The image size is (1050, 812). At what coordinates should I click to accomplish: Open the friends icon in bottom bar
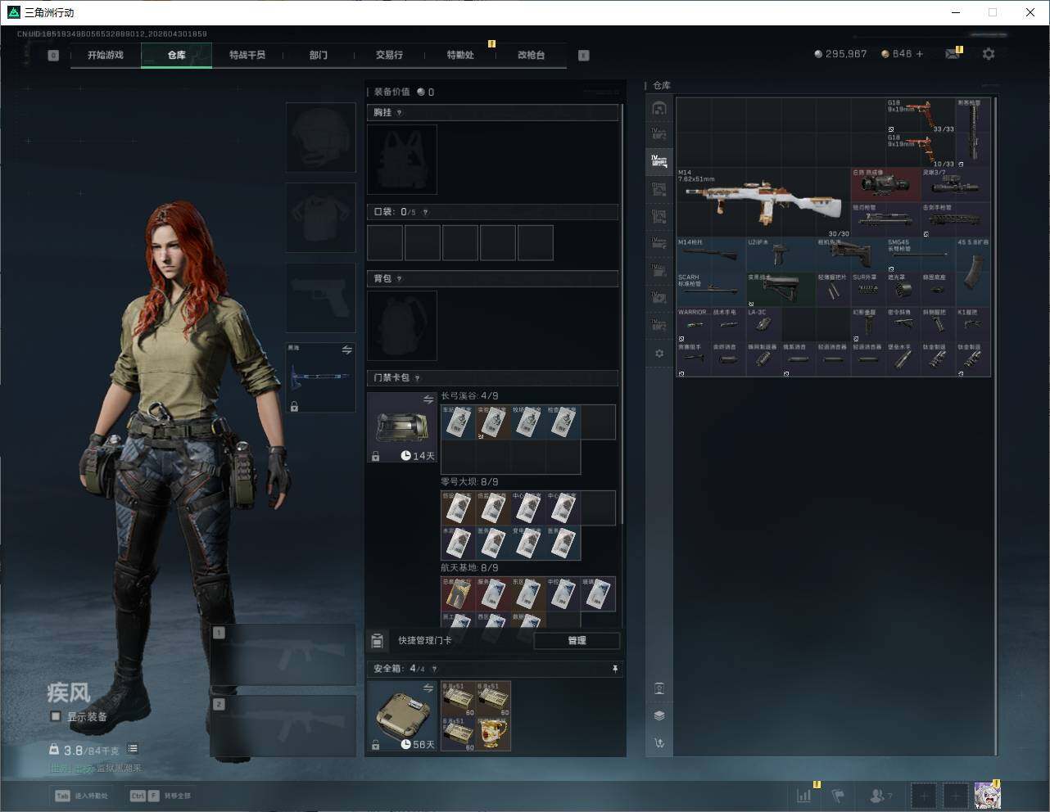[878, 795]
